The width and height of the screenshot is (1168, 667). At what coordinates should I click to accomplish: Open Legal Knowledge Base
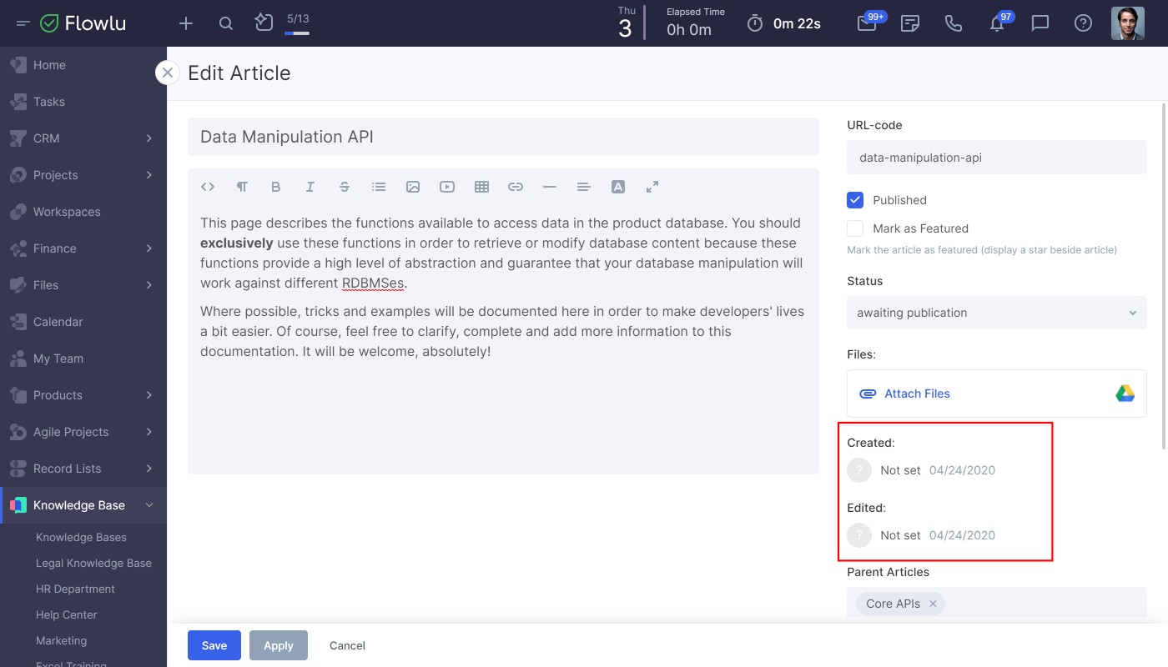93,564
